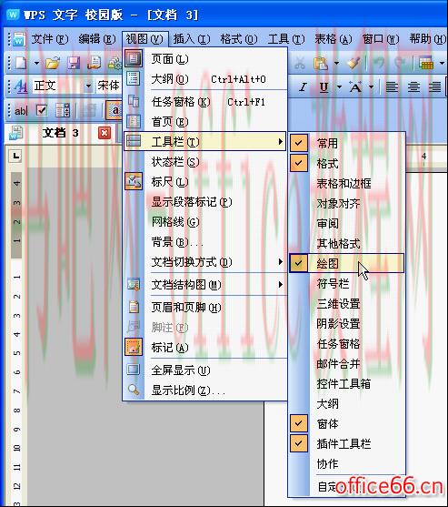448x507 pixels.
Task: Click the Cut scissors icon
Action: [300, 63]
